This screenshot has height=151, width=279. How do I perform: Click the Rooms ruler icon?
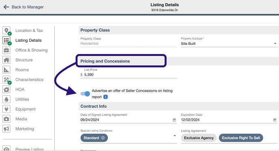pyautogui.click(x=6, y=70)
